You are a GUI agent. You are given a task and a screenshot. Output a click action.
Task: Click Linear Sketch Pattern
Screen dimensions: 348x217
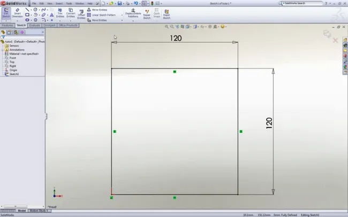coord(101,15)
